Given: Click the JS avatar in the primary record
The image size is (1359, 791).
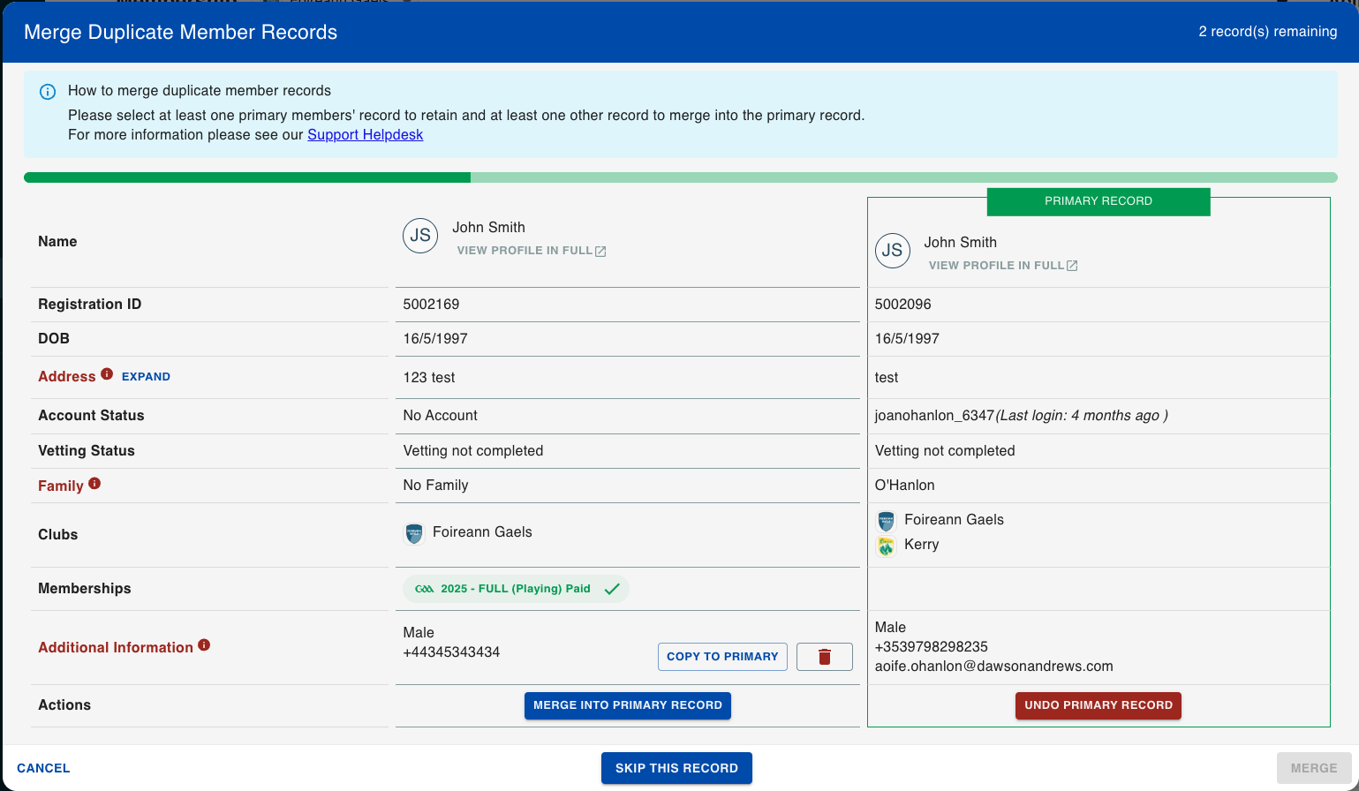Looking at the screenshot, I should 892,251.
